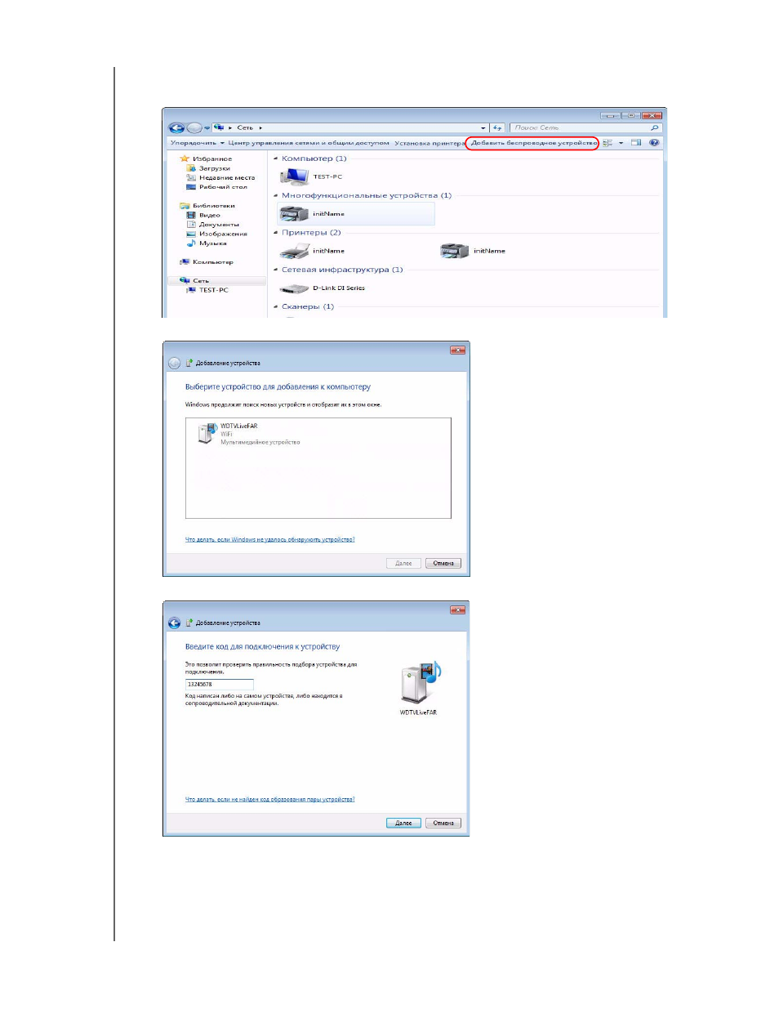This screenshot has width=779, height=1009.
Task: Open the Упорядочить menu
Action: (x=197, y=143)
